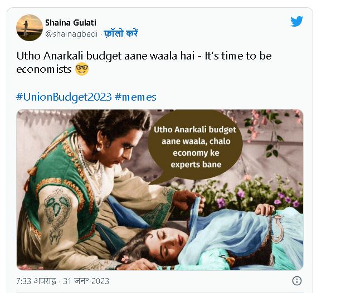Click the @shainagbedi handle
Screen dimensions: 341x293
click(x=71, y=34)
